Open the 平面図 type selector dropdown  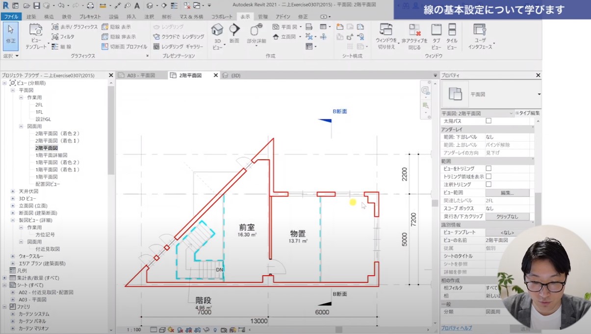539,94
